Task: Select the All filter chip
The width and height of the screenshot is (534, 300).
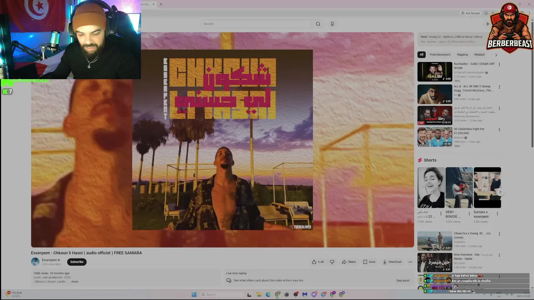Action: (421, 55)
